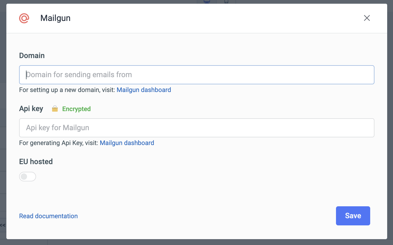Screen dimensions: 393x245
Task: Click the Api key field label
Action: tap(31, 109)
